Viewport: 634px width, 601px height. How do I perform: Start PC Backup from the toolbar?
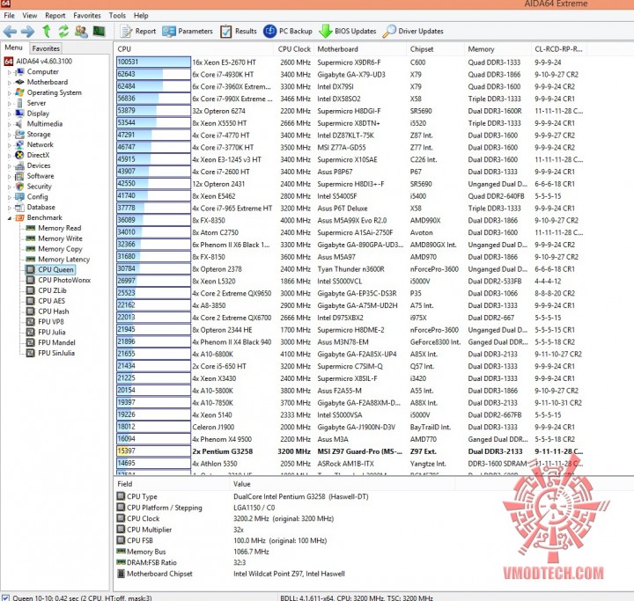point(288,31)
